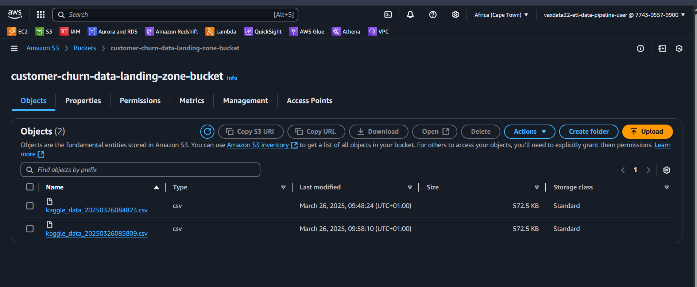This screenshot has height=287, width=697.
Task: Click the Learn more link
Action: (x=662, y=145)
